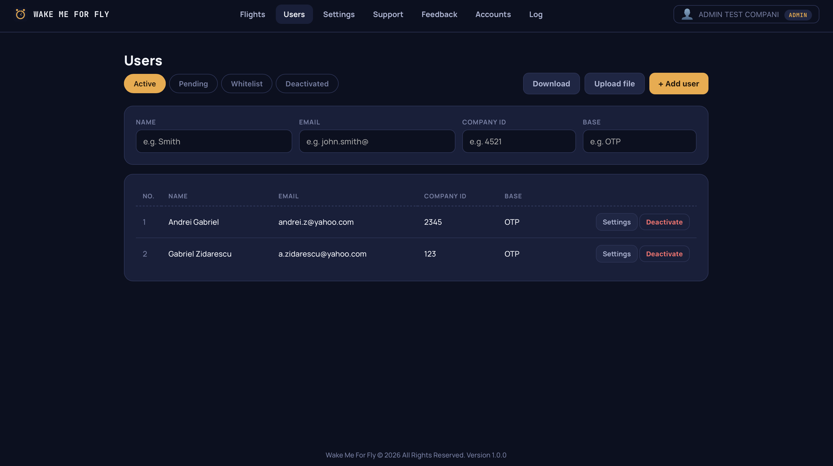The image size is (833, 466).
Task: Deactivate user Gabriel Zidarescu
Action: point(664,254)
